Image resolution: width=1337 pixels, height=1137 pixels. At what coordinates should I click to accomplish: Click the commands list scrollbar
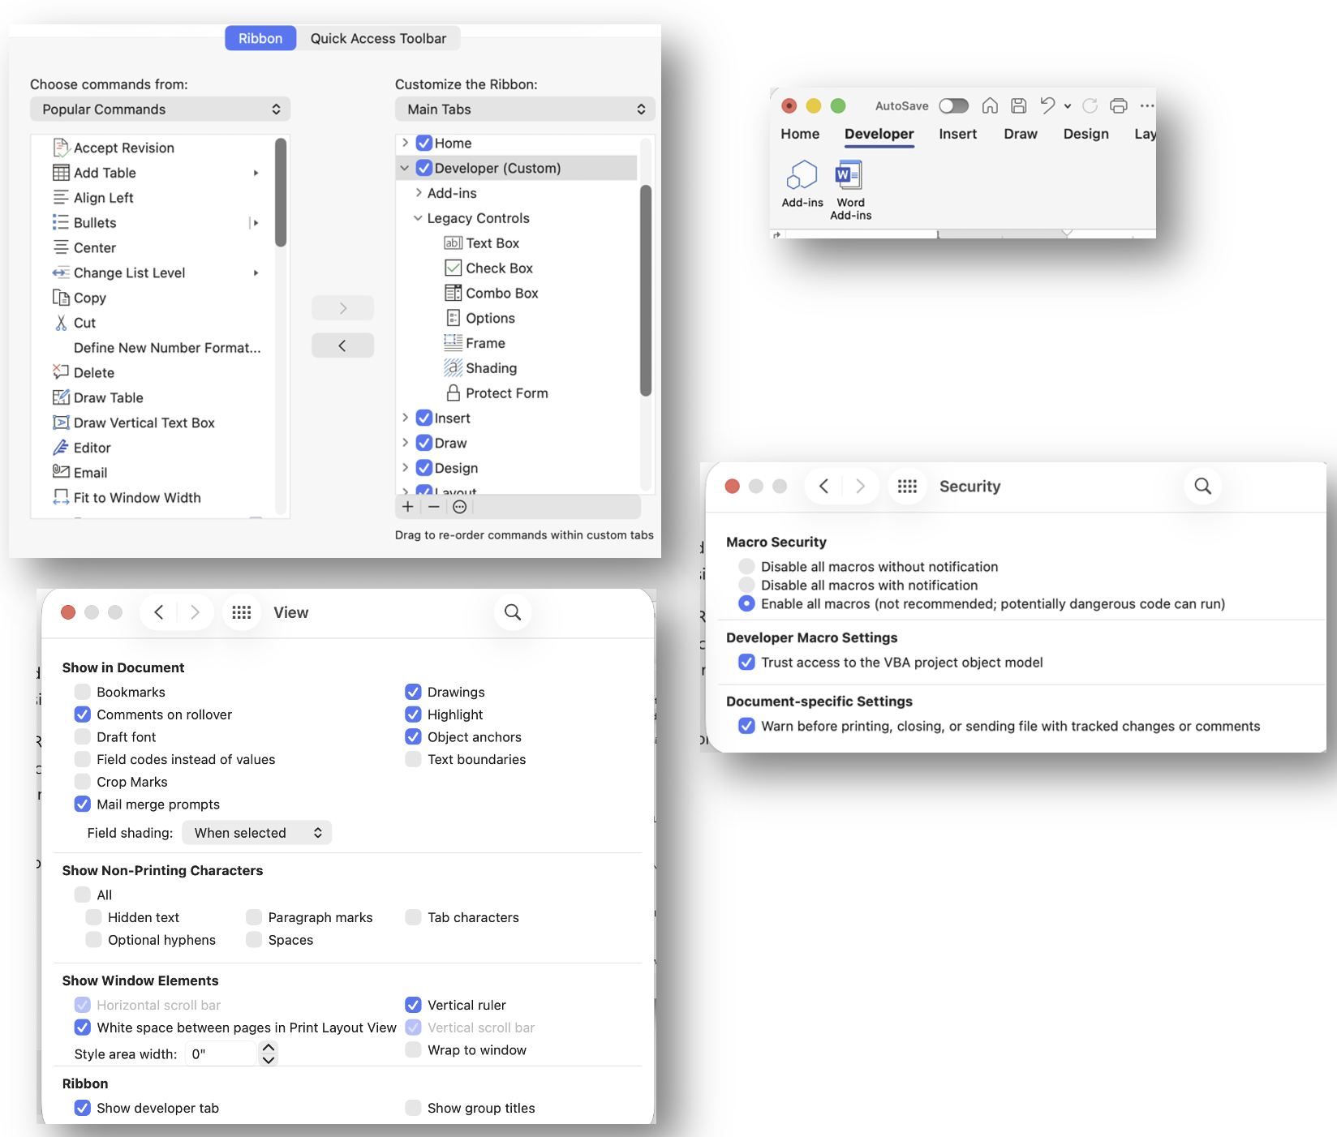pyautogui.click(x=281, y=192)
